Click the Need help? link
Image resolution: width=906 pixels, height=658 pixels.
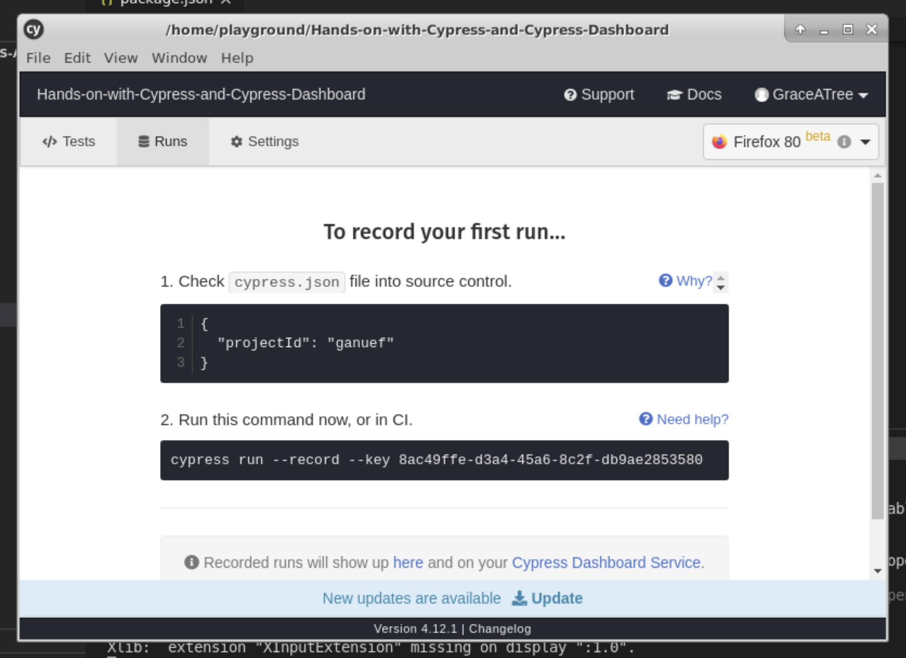tap(692, 419)
